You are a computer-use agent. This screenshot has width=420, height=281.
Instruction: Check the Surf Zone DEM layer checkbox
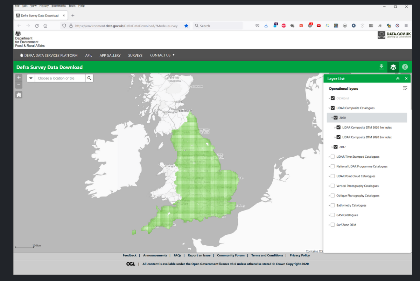coord(333,225)
